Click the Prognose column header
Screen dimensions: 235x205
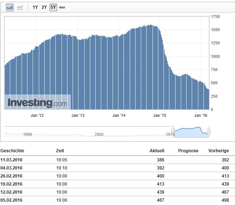pyautogui.click(x=188, y=151)
